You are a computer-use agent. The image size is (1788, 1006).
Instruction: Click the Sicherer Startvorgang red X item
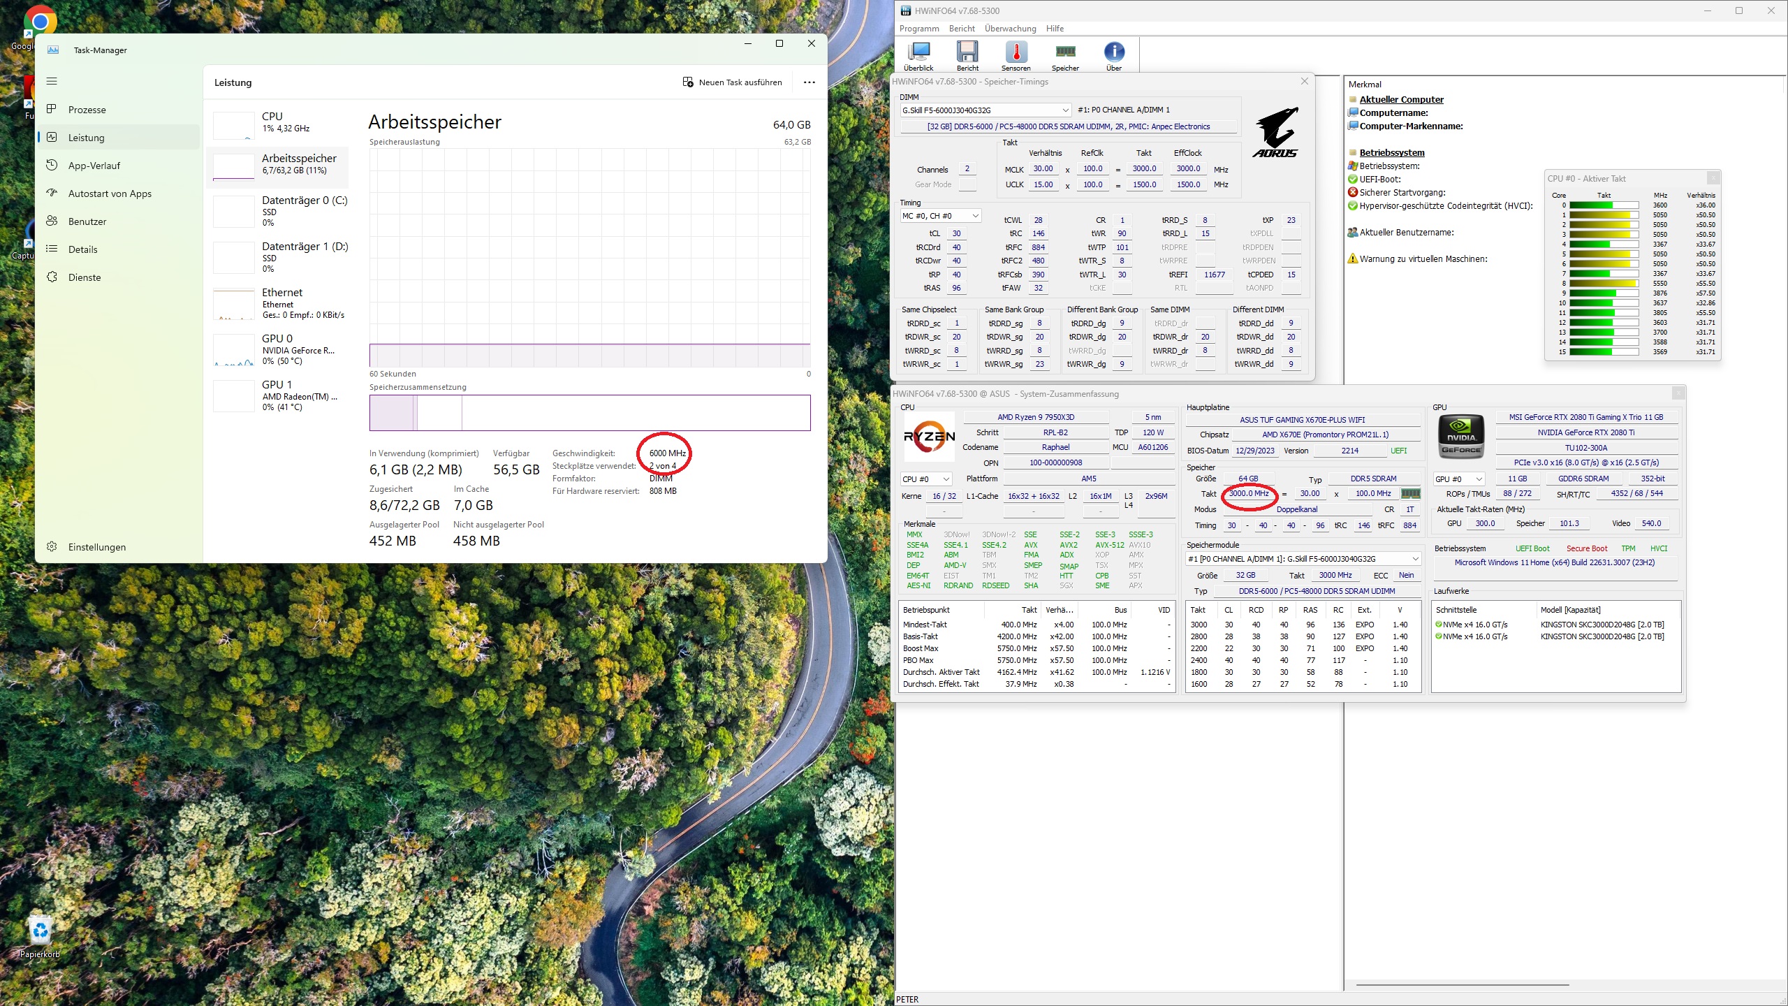[x=1397, y=192]
